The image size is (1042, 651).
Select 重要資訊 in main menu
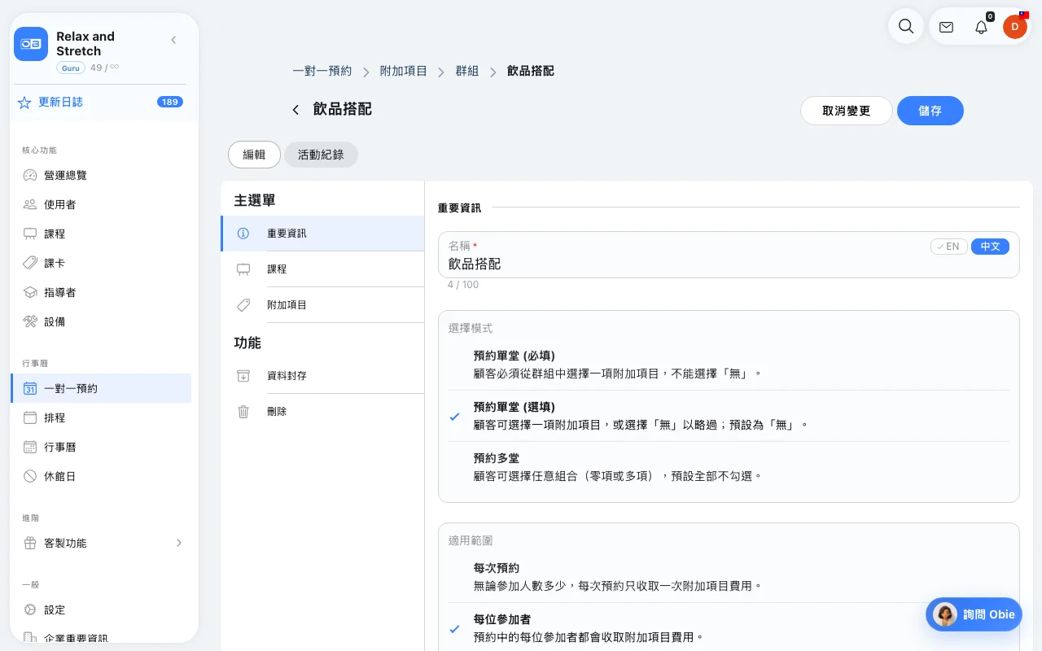point(322,234)
